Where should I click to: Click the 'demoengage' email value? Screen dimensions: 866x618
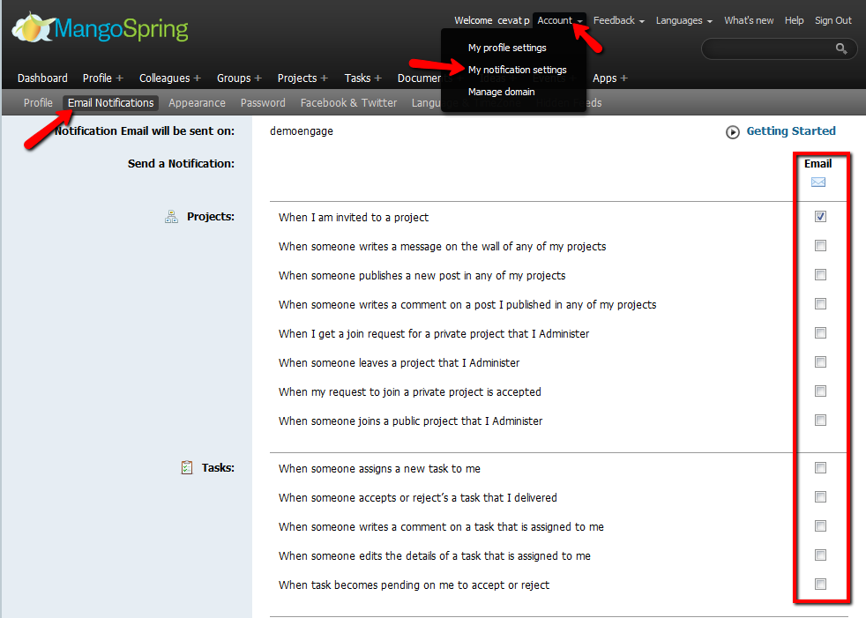point(302,130)
